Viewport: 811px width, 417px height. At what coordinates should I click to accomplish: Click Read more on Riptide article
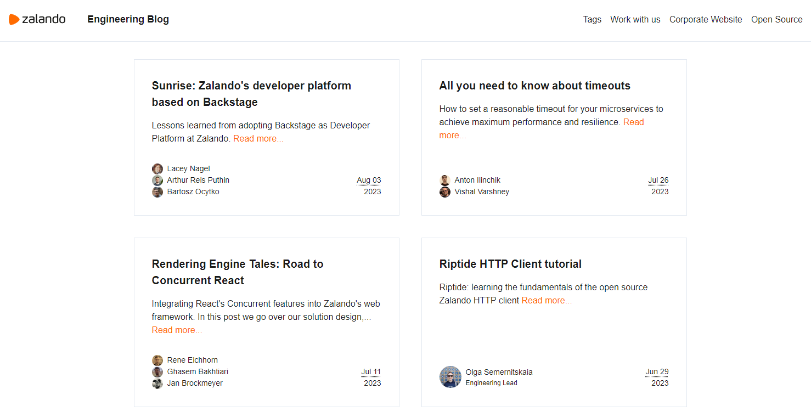click(547, 300)
